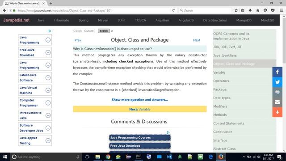Click the Cortana Ask me anything box

point(46,157)
